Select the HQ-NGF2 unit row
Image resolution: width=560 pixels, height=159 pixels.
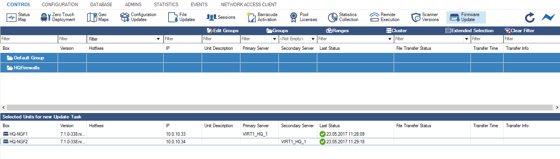280,142
